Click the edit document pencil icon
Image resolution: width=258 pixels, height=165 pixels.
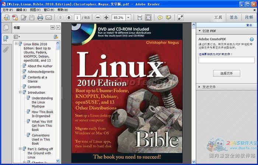pos(24,17)
